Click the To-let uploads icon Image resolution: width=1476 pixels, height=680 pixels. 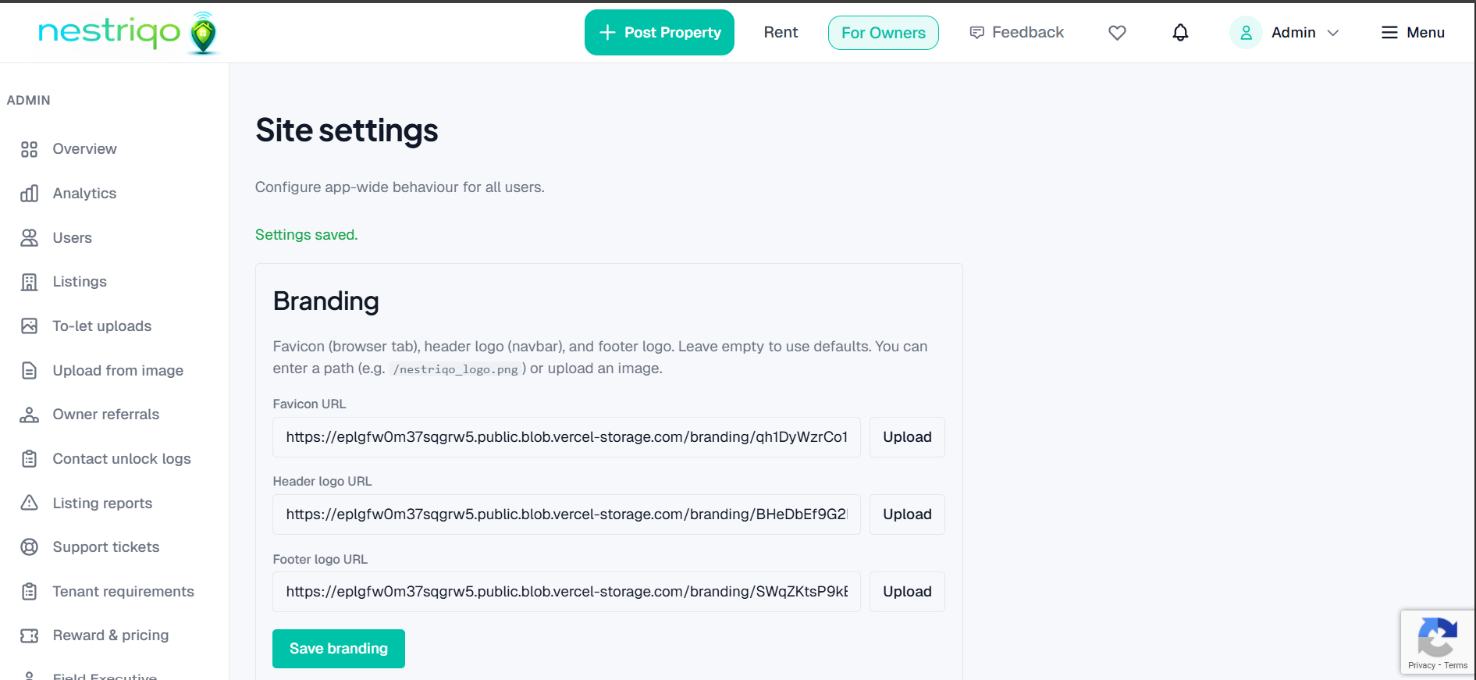point(29,326)
